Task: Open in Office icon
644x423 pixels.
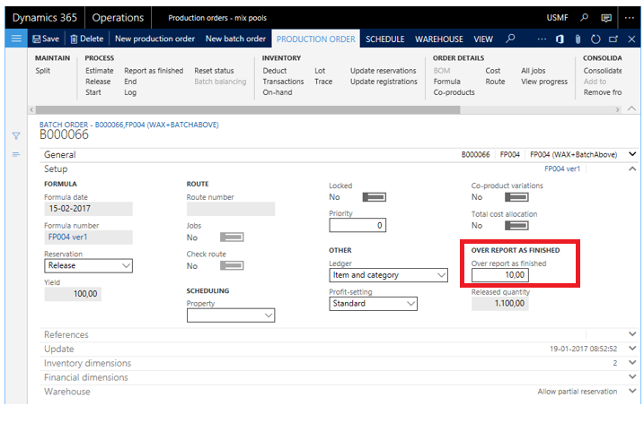Action: tap(560, 39)
